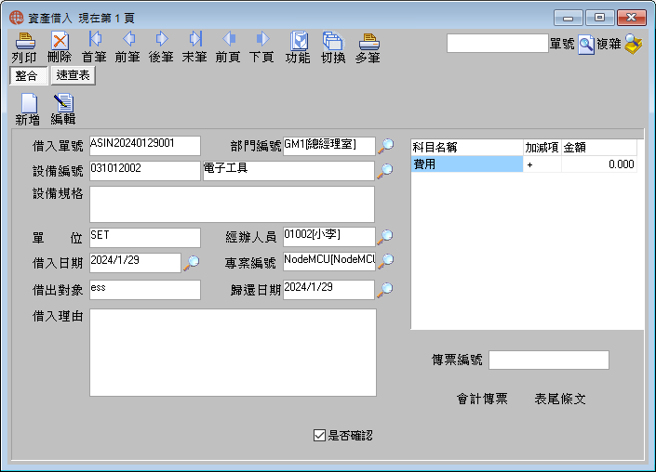
Task: Close the 資產借入 window
Action: (x=631, y=18)
